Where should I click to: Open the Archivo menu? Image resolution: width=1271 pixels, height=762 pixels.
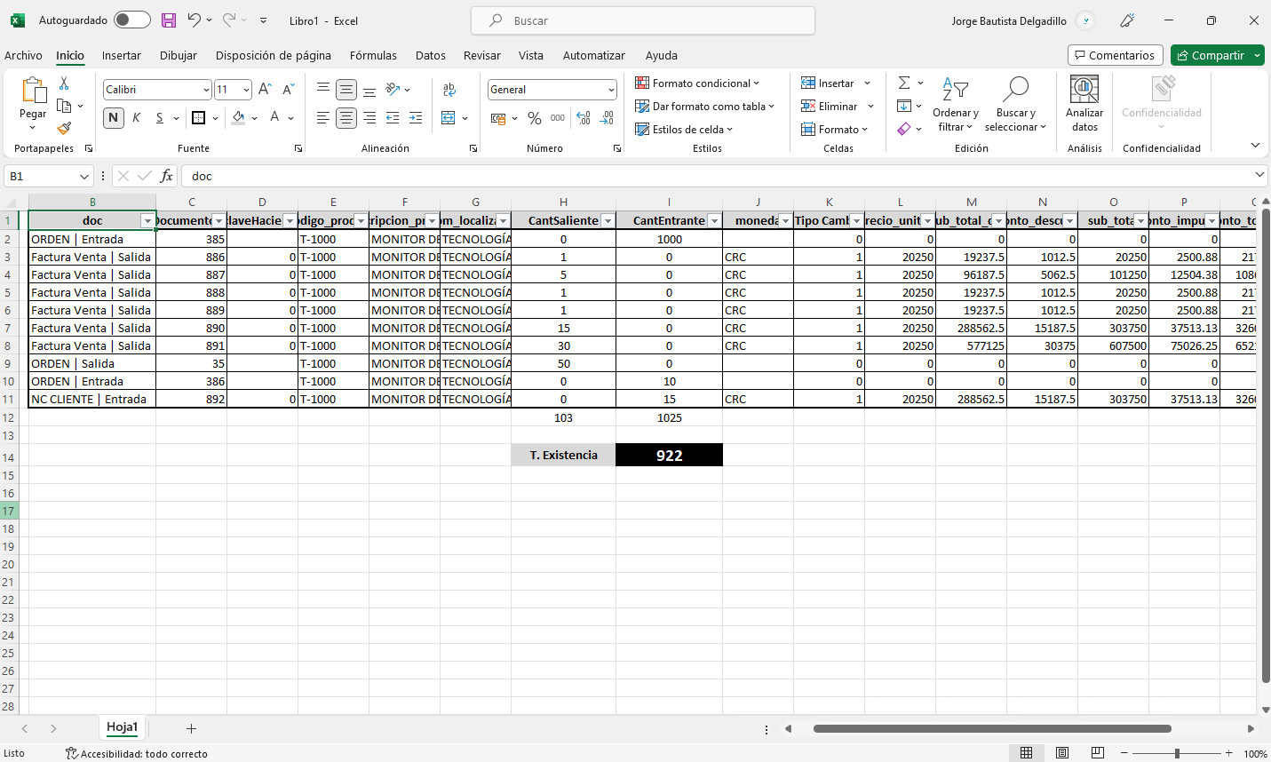pyautogui.click(x=23, y=55)
